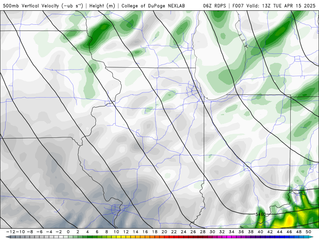The height and width of the screenshot is (239, 319).
Task: Click the 14 value on the color scale
Action: [136, 232]
